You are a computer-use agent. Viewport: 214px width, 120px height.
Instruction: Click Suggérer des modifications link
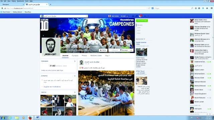click(52, 87)
